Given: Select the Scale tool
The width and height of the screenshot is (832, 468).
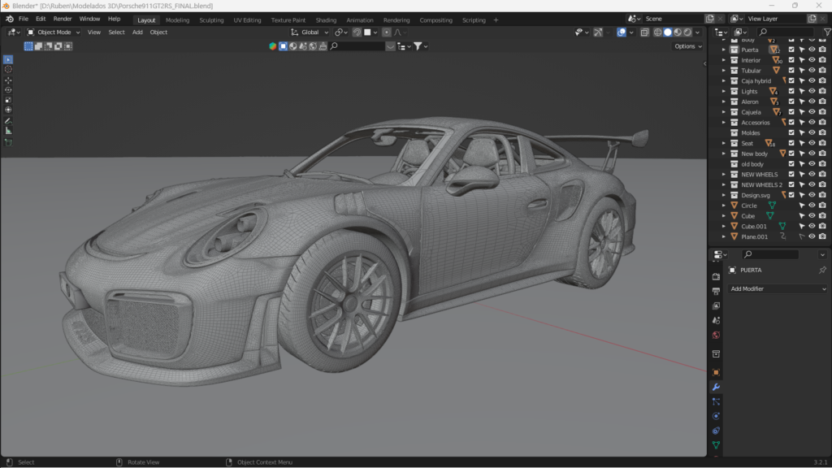Looking at the screenshot, I should click(8, 100).
